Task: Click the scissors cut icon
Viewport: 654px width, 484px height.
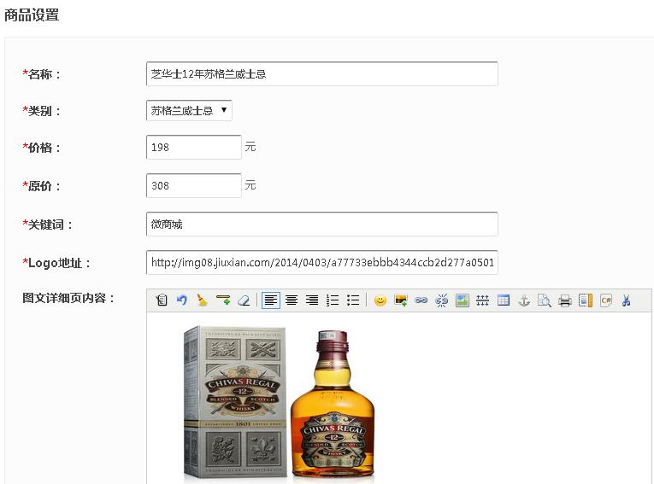Action: 626,300
